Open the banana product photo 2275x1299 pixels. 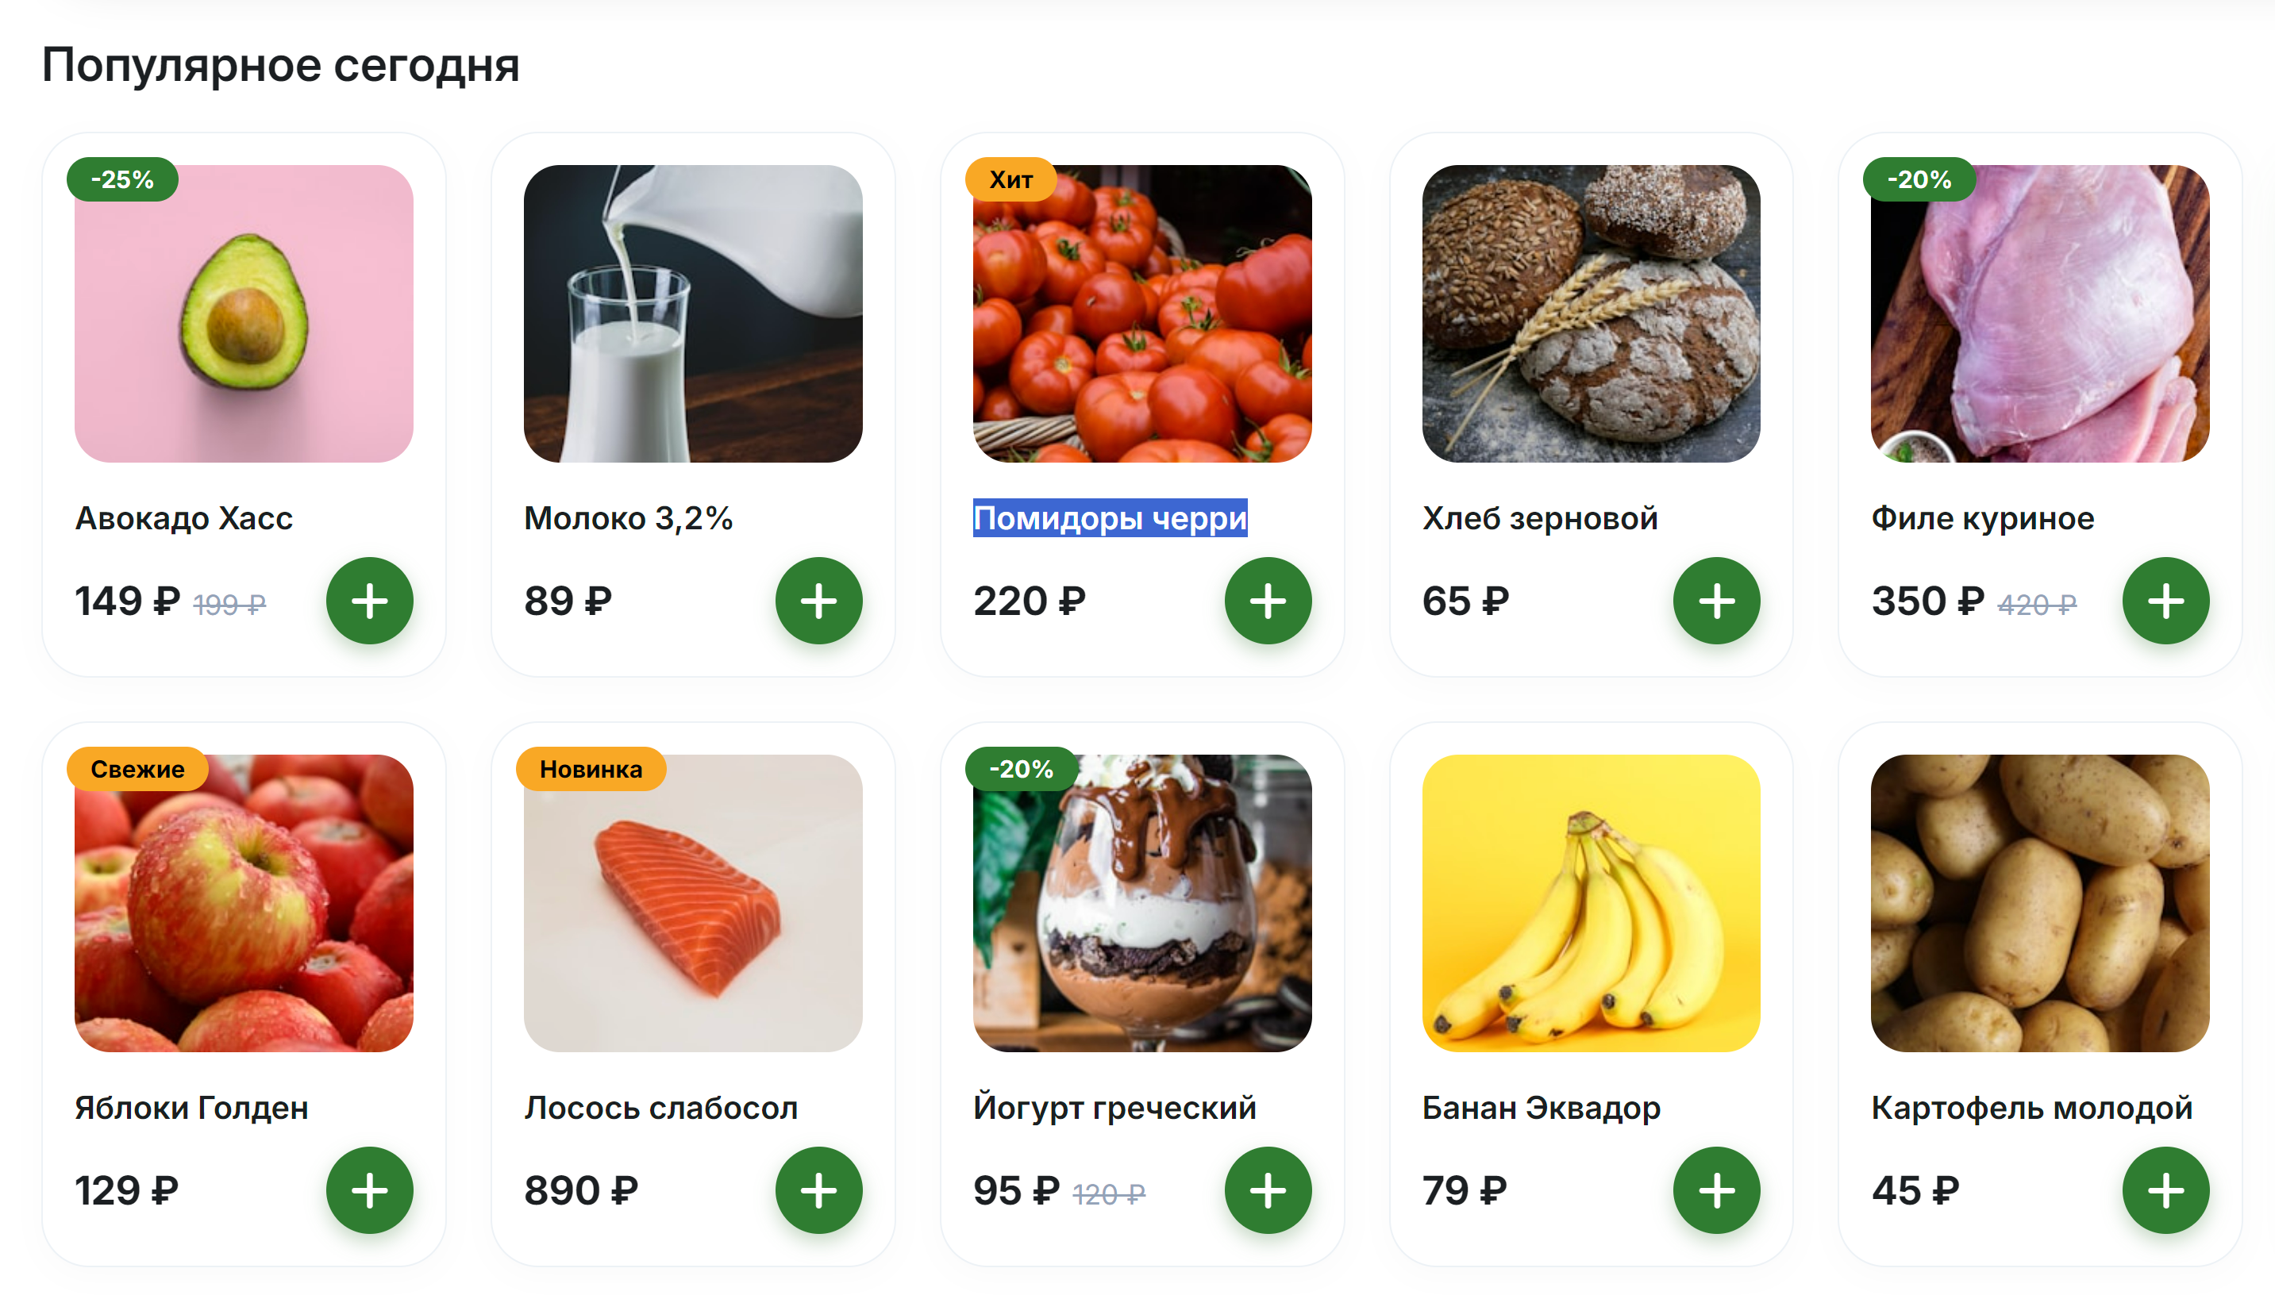click(1591, 903)
